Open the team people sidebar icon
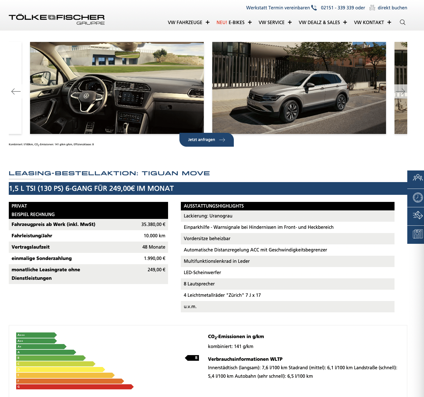424x397 pixels. pyautogui.click(x=417, y=178)
